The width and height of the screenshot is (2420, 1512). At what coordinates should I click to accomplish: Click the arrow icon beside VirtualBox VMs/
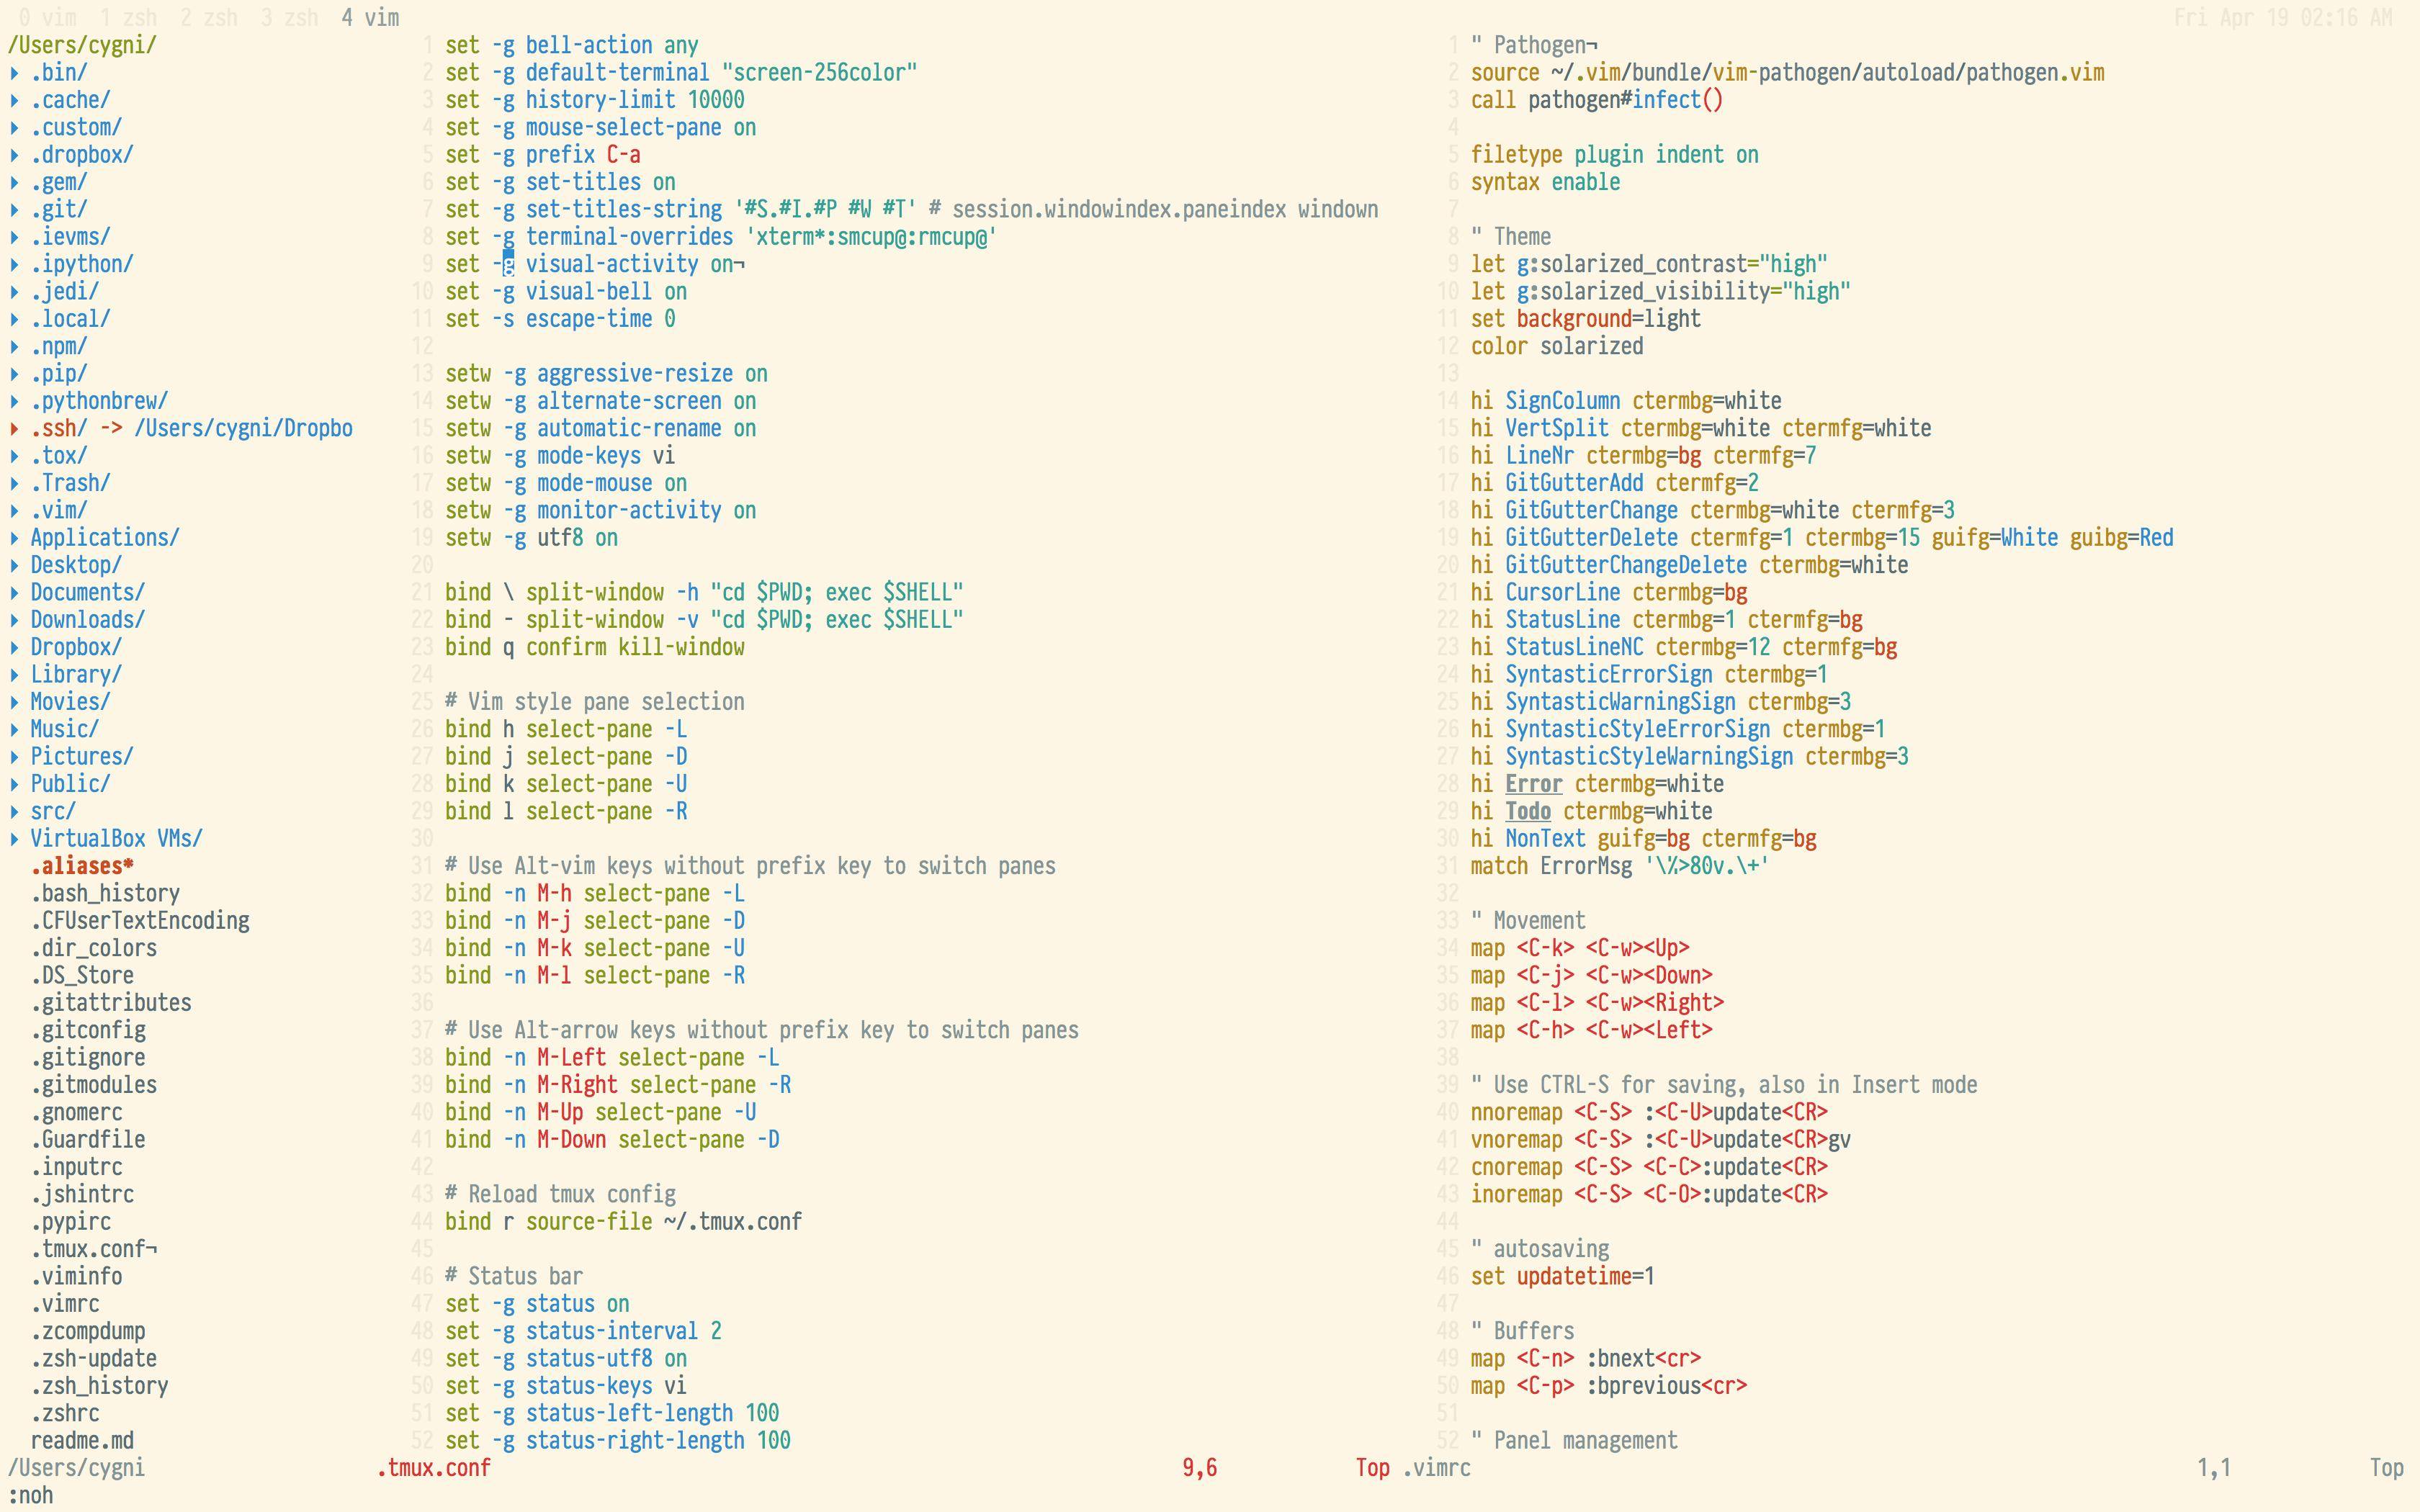point(15,839)
